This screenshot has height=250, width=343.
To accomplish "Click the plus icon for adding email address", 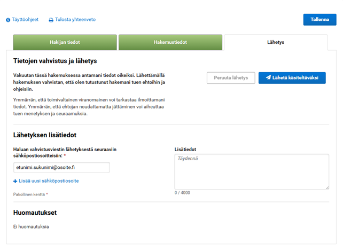I will (15, 181).
